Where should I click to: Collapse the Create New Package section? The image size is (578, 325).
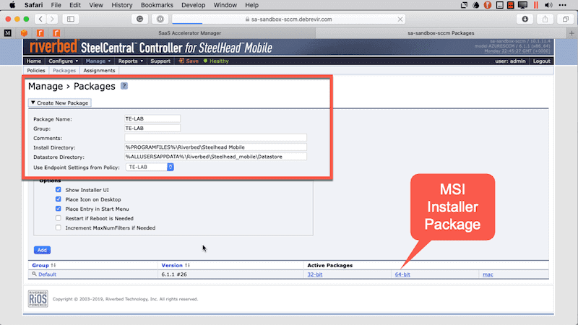click(x=60, y=103)
